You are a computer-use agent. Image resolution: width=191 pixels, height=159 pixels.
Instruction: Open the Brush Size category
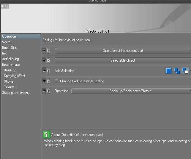point(10,48)
